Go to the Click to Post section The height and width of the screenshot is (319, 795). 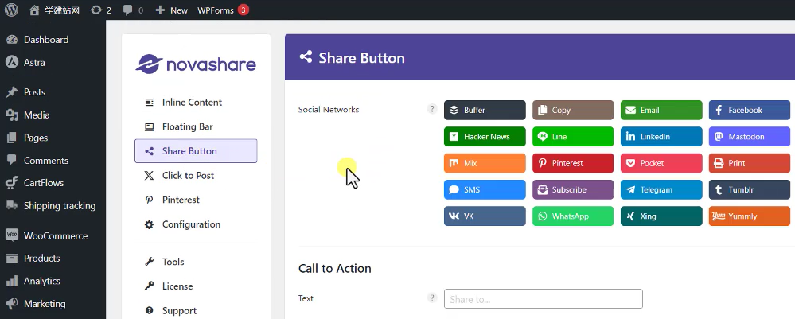coord(188,176)
